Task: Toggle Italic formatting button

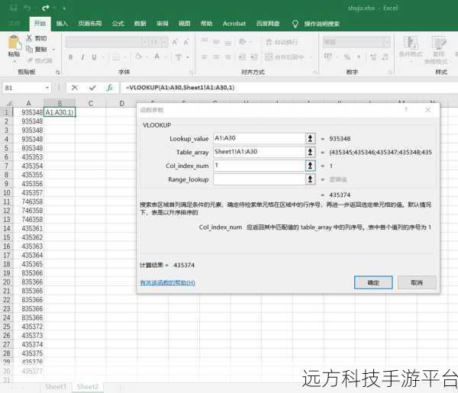Action: [x=82, y=57]
